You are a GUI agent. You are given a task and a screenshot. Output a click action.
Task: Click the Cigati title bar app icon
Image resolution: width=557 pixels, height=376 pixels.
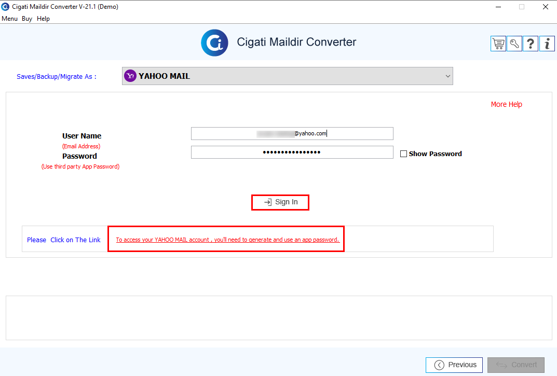(x=5, y=7)
